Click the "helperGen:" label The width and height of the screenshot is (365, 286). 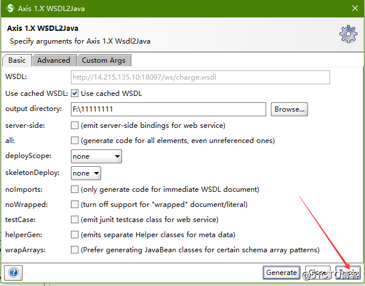23,235
